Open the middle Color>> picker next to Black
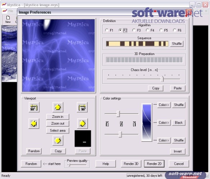The image size is (210, 179). pos(164,123)
